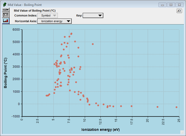Click the 6000 tick label on vertical axis
Viewport: 186px width, 136px height.
[16, 29]
